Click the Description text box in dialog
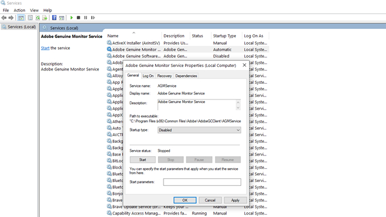This screenshot has height=217, width=386. pyautogui.click(x=197, y=104)
